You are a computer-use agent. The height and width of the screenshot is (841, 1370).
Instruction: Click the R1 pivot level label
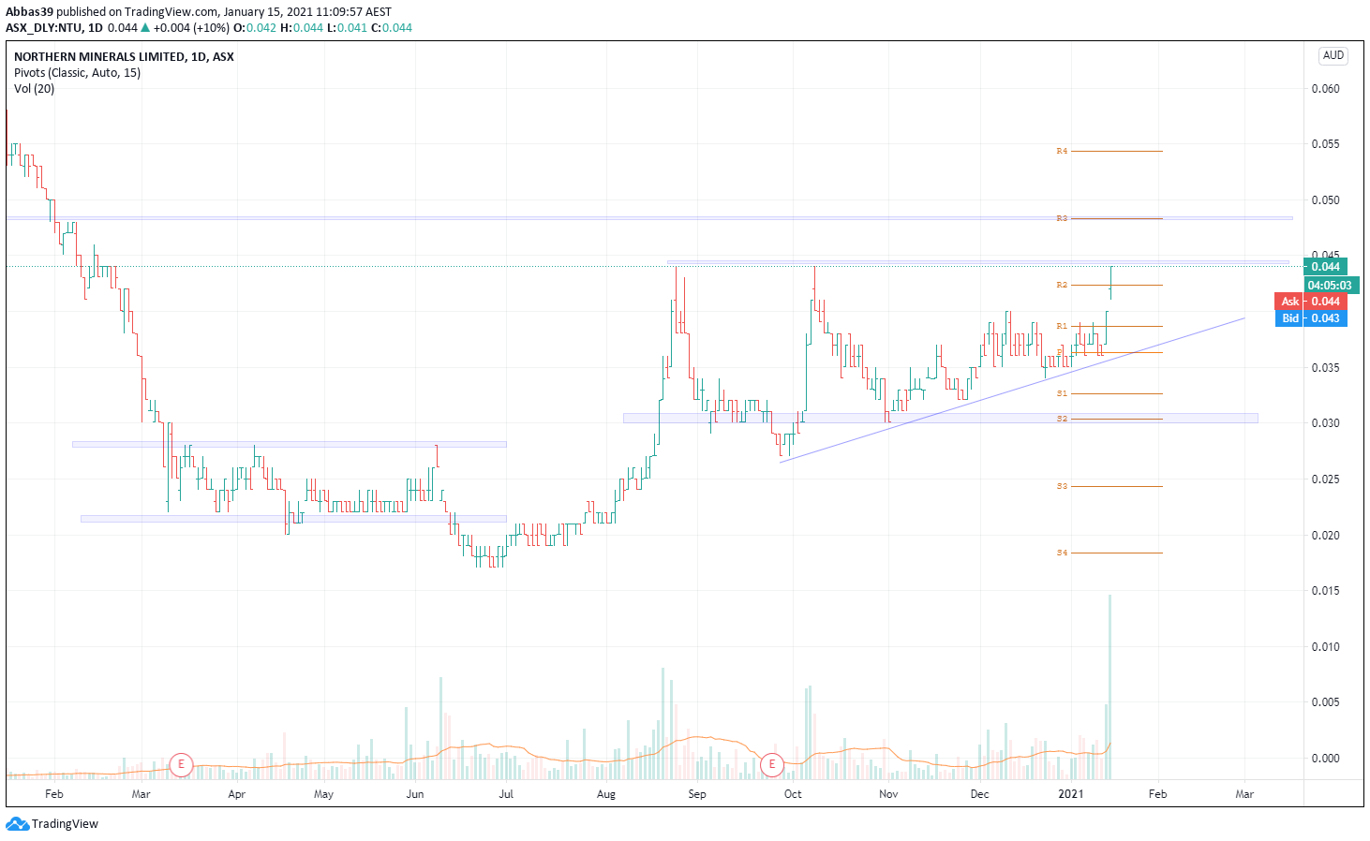point(1062,326)
